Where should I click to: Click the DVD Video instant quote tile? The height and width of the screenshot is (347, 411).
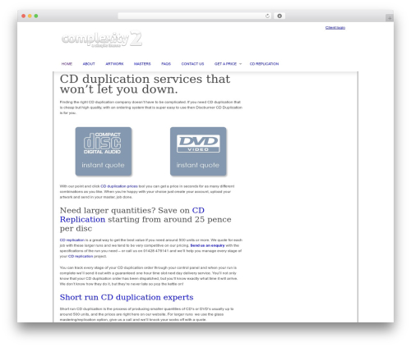pos(198,151)
